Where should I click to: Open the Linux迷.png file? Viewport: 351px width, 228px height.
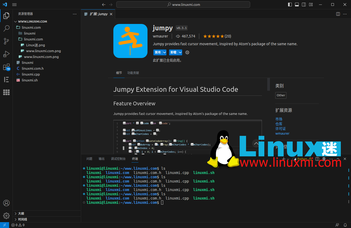point(47,45)
